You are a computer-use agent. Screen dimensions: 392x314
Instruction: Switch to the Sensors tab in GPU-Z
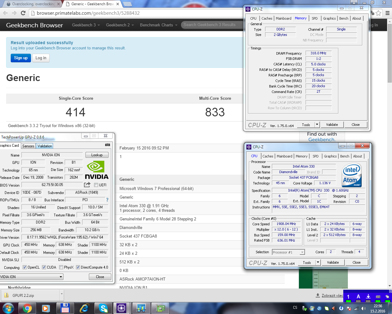point(28,146)
